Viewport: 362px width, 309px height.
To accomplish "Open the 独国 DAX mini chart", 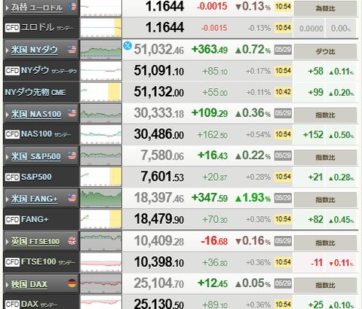I will tap(101, 283).
